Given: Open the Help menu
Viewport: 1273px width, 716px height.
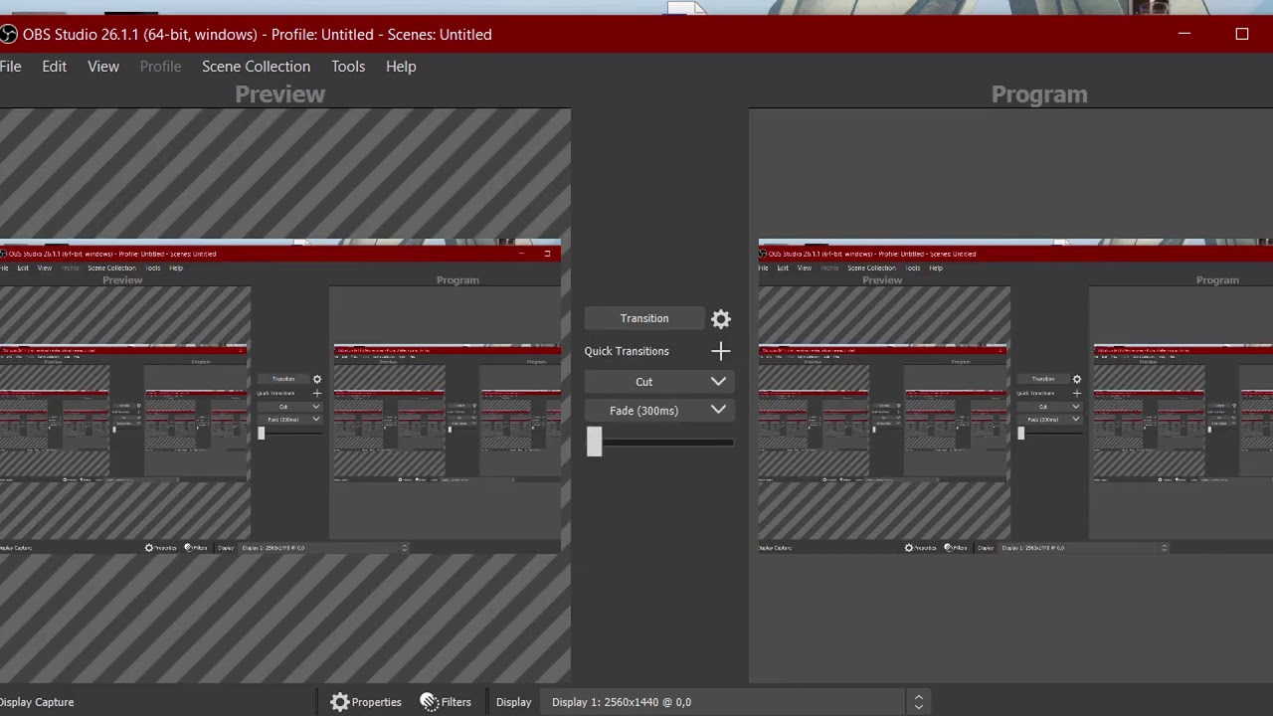Looking at the screenshot, I should coord(401,66).
